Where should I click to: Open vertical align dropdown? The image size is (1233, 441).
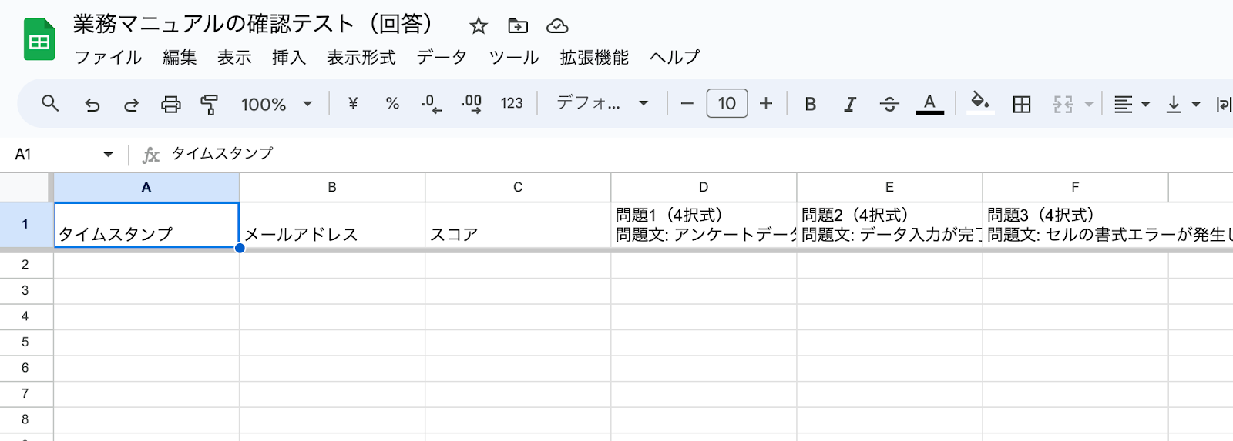[1183, 104]
